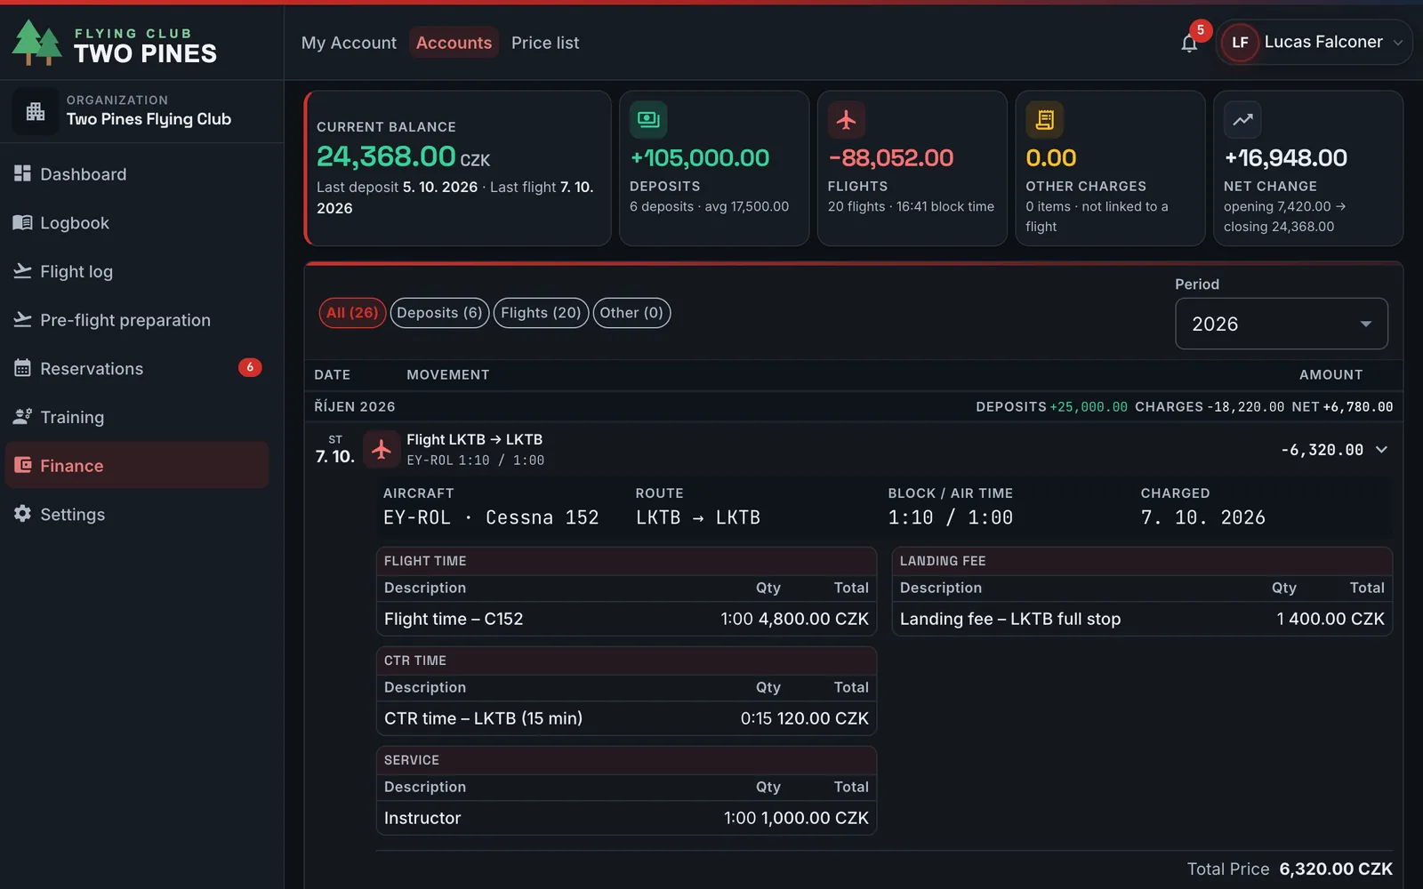Switch to the Accounts tab

[x=454, y=43]
